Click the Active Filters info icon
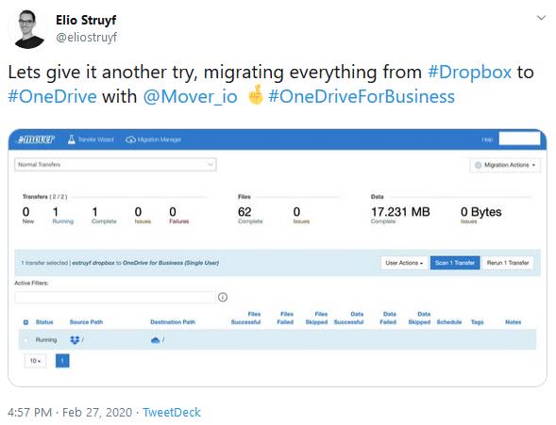This screenshot has width=556, height=425. point(223,297)
